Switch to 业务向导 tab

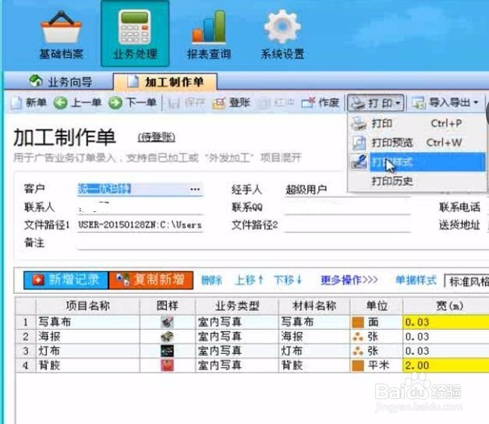[61, 82]
